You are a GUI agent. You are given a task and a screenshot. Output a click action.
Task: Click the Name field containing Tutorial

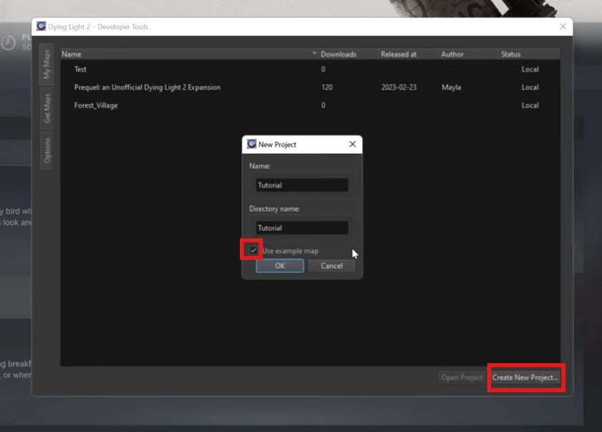coord(302,185)
